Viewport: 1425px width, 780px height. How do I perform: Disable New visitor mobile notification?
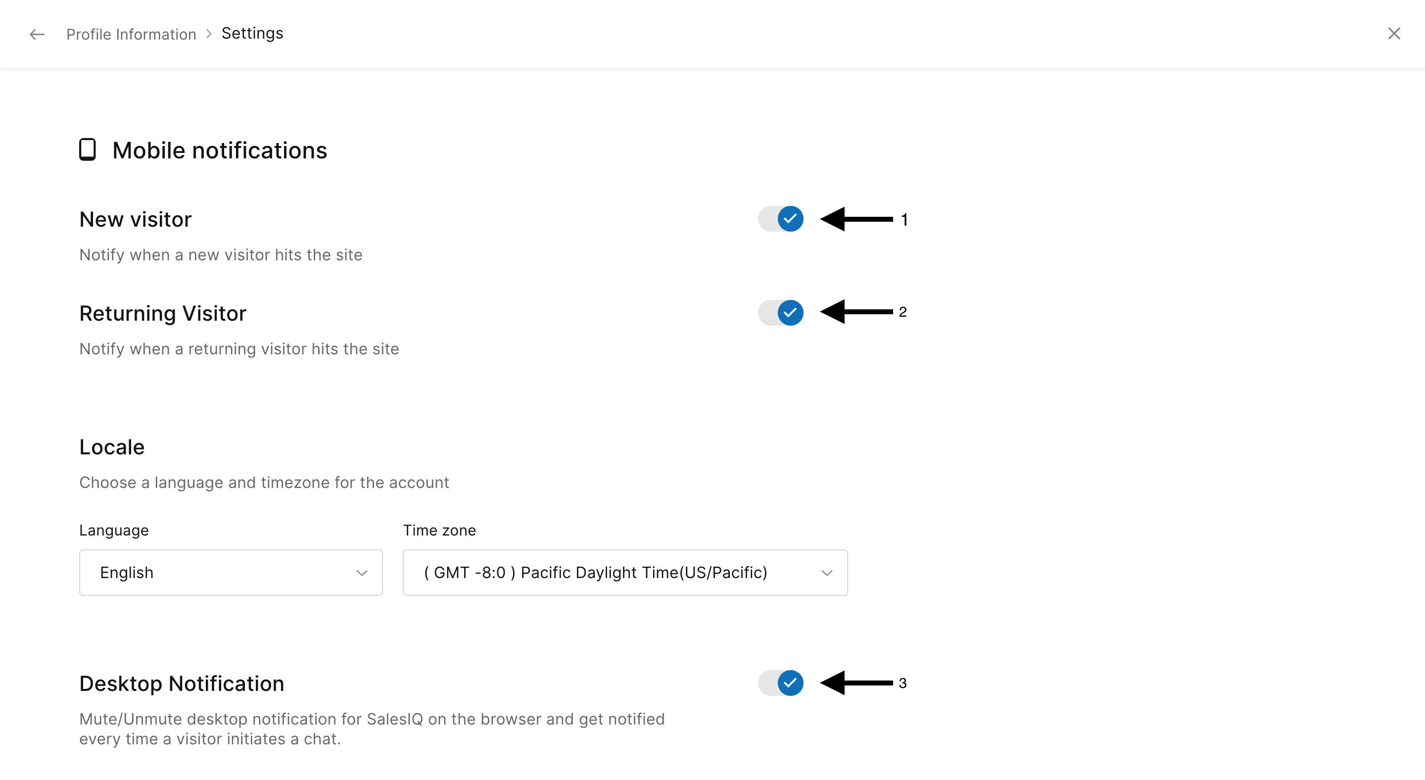coord(781,219)
